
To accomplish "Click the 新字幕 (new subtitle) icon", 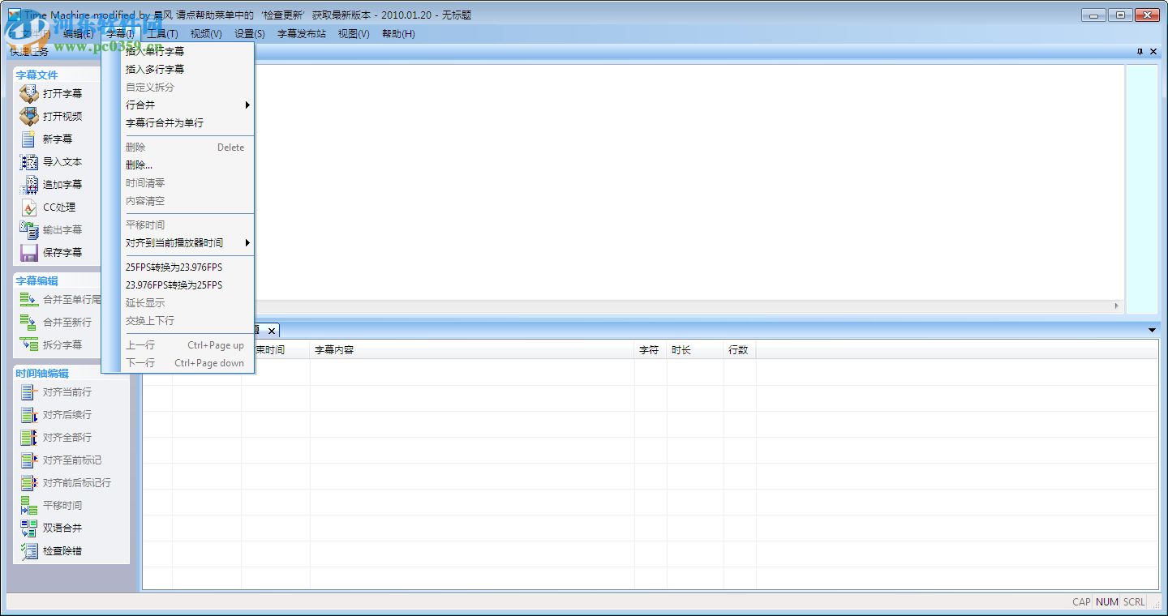I will [x=29, y=139].
